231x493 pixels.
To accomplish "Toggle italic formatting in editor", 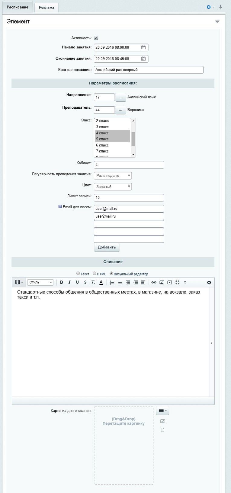I will pyautogui.click(x=69, y=282).
